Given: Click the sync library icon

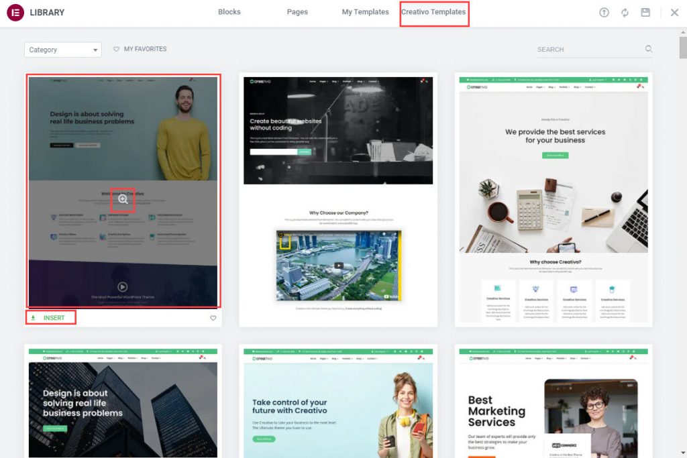Looking at the screenshot, I should coord(625,12).
